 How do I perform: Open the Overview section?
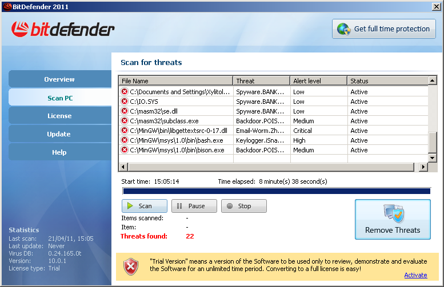pyautogui.click(x=60, y=79)
